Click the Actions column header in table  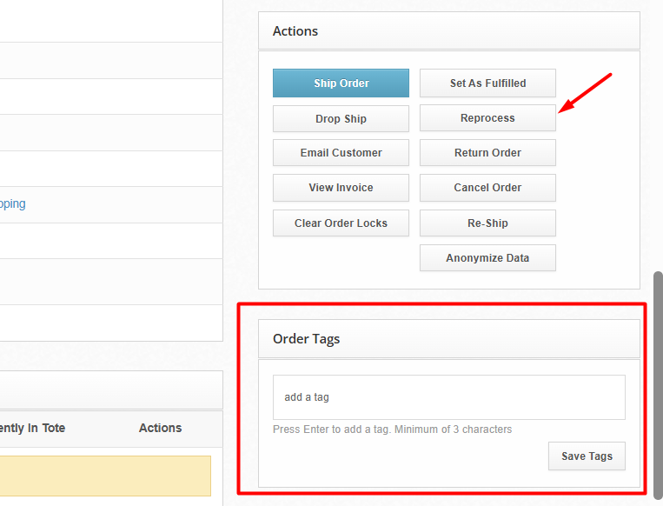pos(160,429)
